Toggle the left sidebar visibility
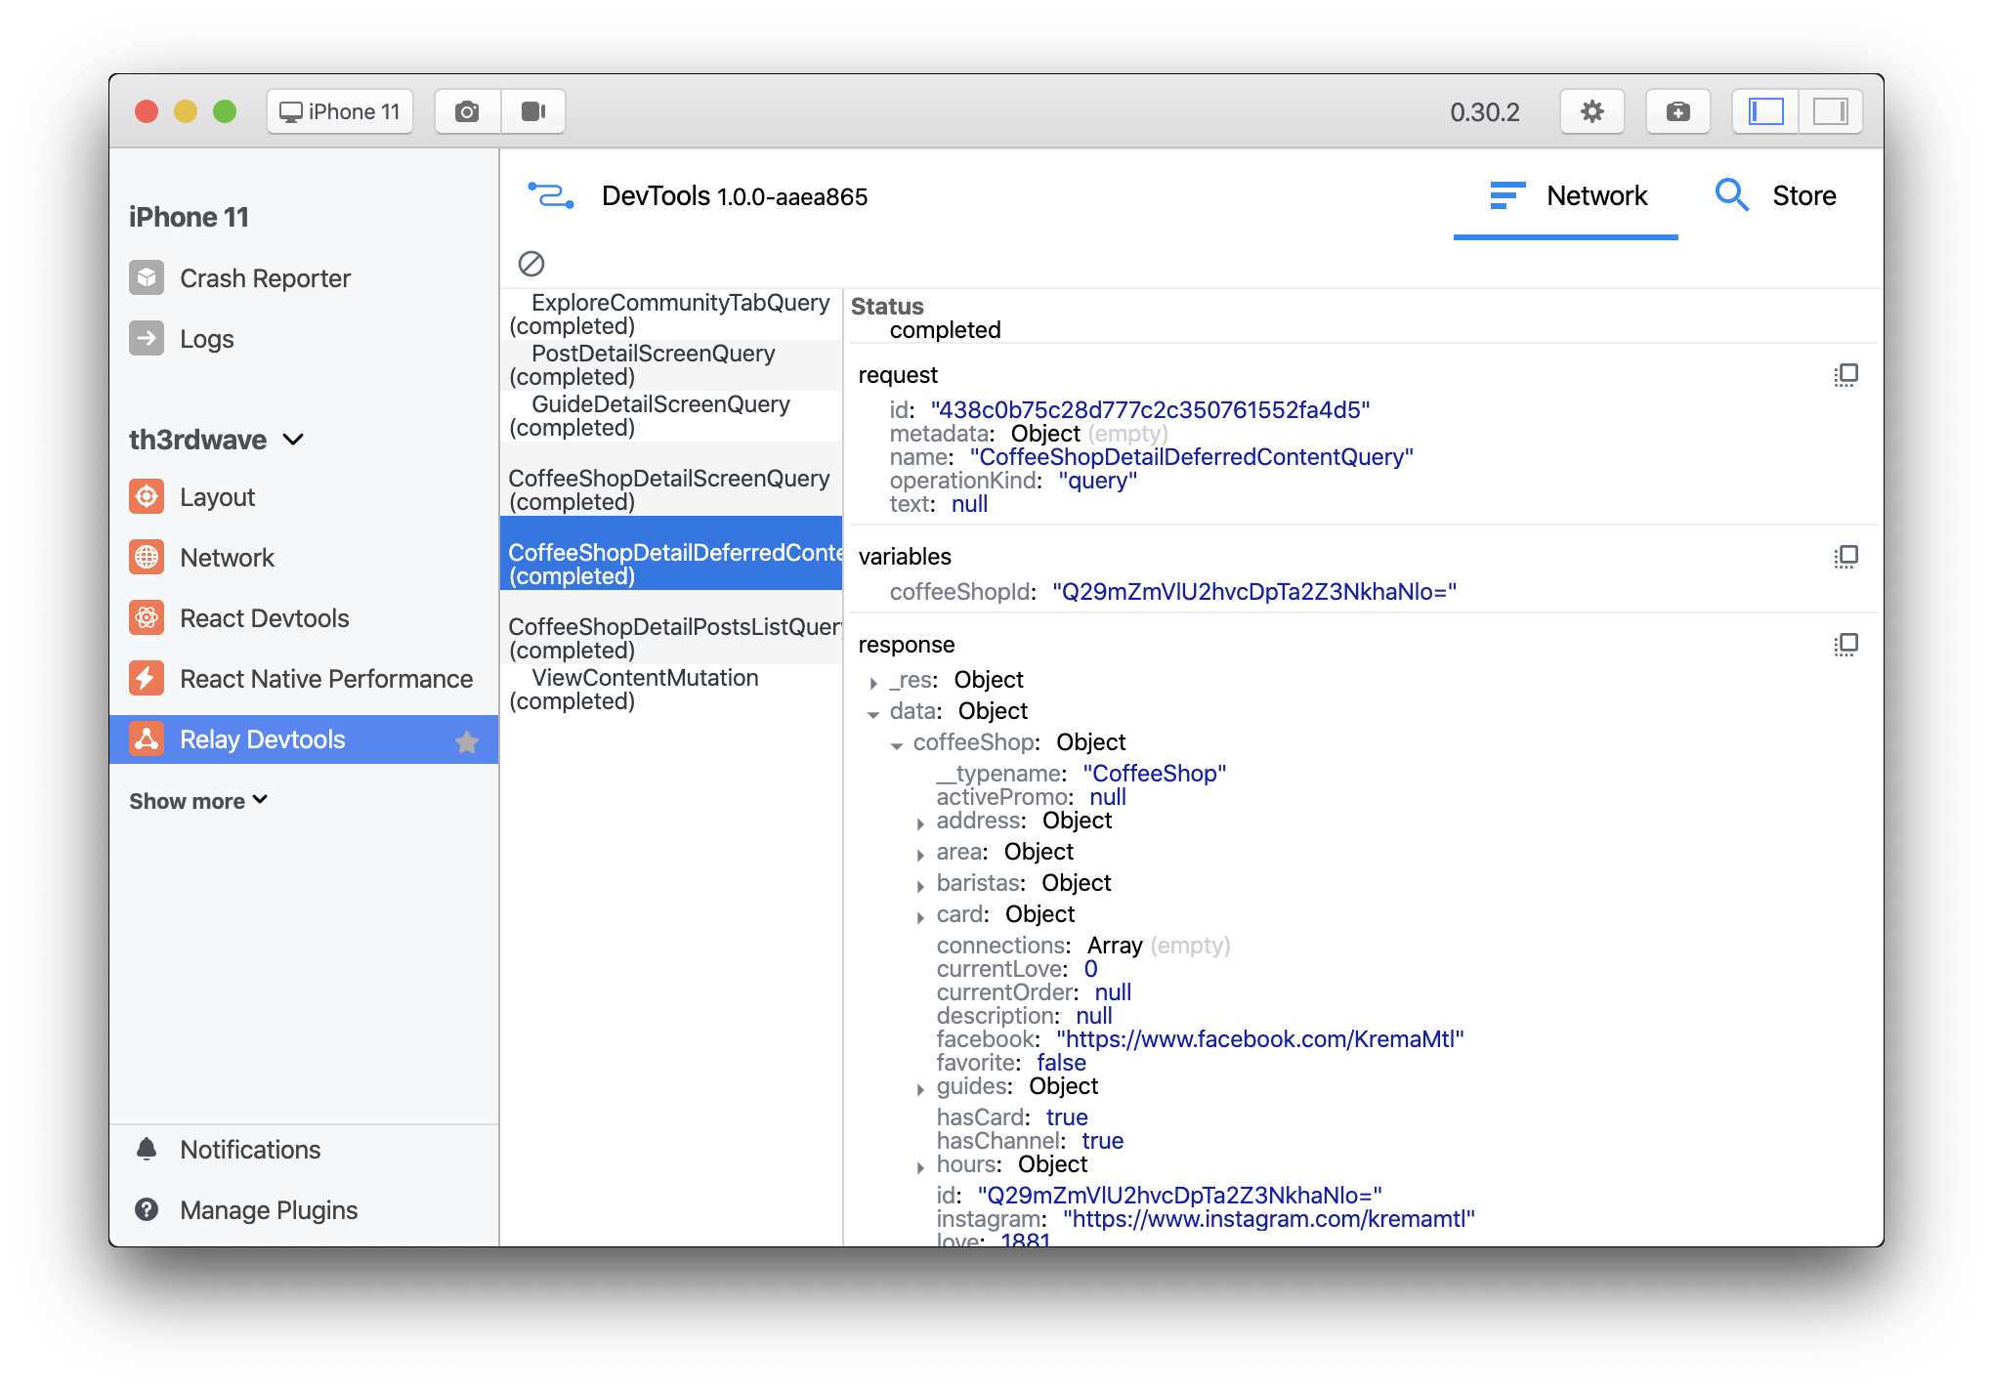 [1765, 111]
